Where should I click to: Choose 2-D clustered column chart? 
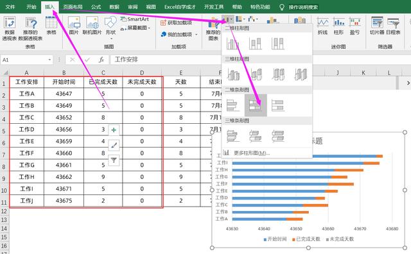232,44
